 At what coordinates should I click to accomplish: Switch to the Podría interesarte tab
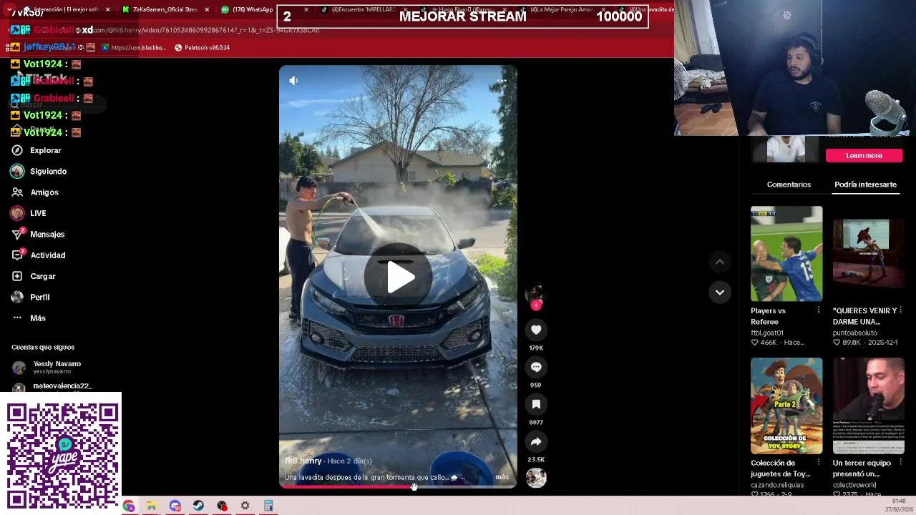point(865,185)
